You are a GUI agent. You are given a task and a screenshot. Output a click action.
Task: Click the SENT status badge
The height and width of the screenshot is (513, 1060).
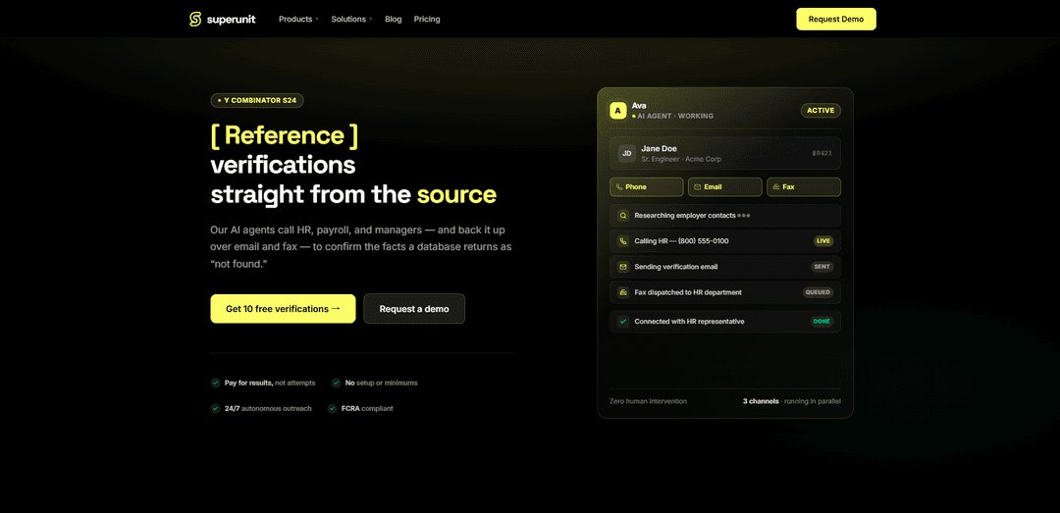(x=822, y=266)
